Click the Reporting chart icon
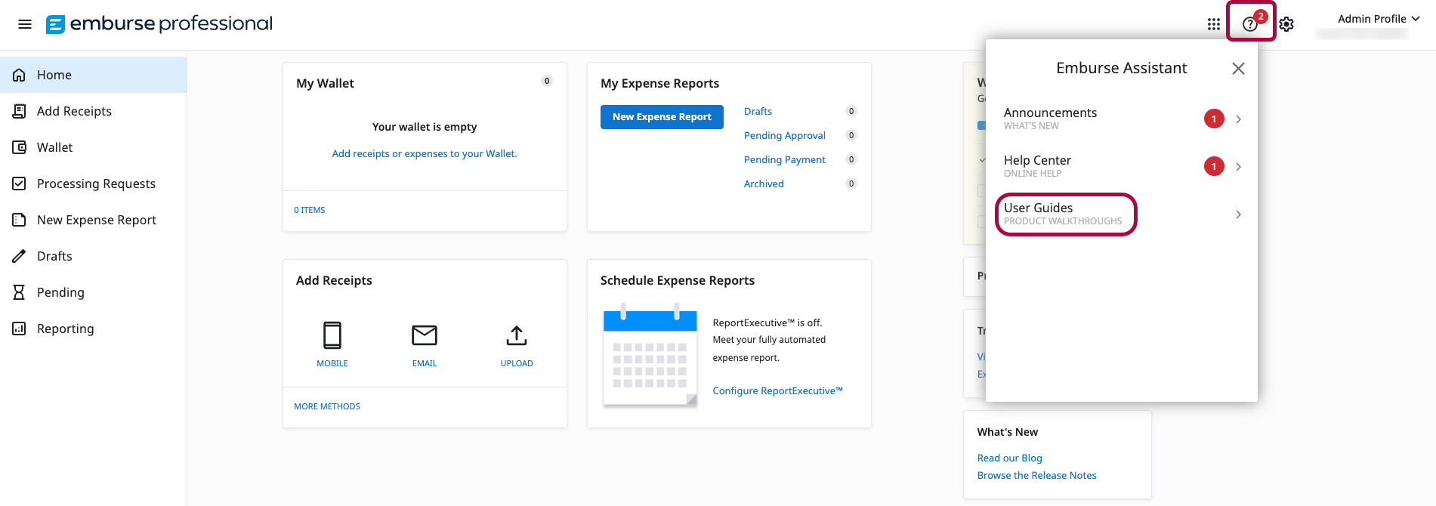Screen dimensions: 1436x506 pyautogui.click(x=20, y=329)
